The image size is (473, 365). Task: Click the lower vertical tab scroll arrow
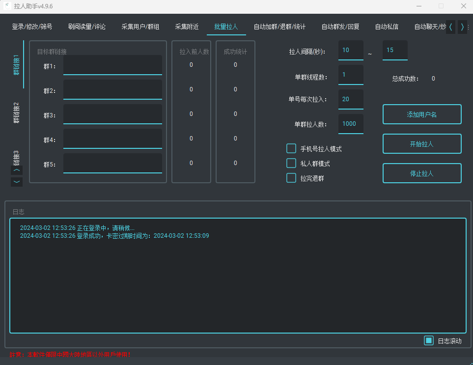[17, 182]
